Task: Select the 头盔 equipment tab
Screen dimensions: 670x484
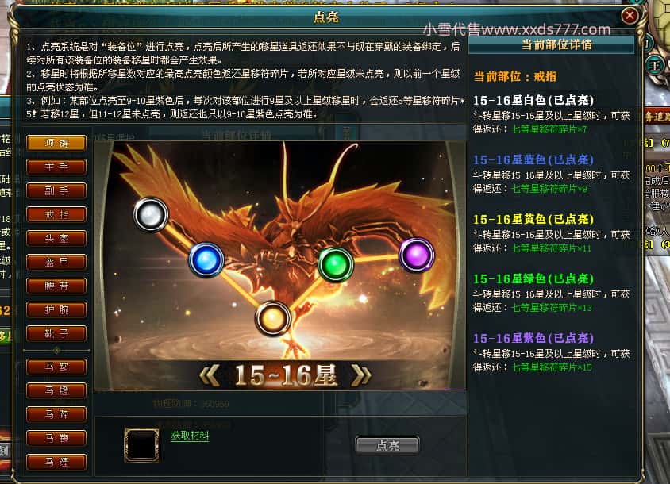Action: point(56,238)
